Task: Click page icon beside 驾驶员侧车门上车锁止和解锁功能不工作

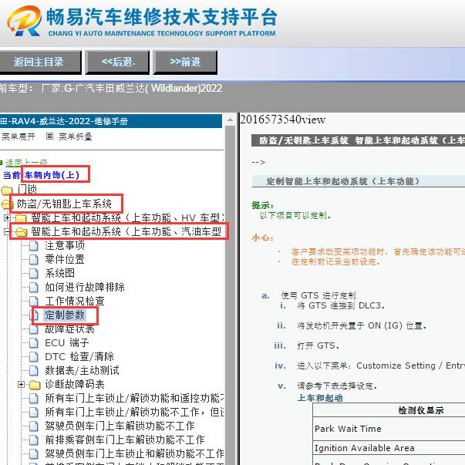Action: tap(34, 454)
